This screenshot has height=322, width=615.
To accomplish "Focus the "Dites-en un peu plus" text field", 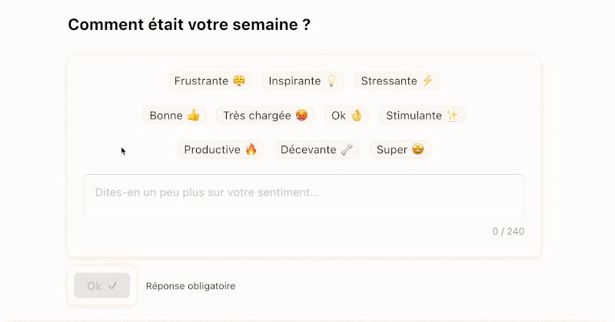I will [304, 197].
